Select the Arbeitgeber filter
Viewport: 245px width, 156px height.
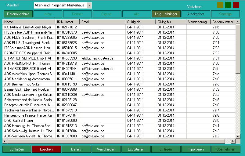pyautogui.click(x=196, y=14)
